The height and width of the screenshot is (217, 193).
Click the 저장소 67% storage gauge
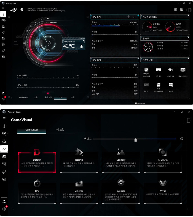pos(170,27)
